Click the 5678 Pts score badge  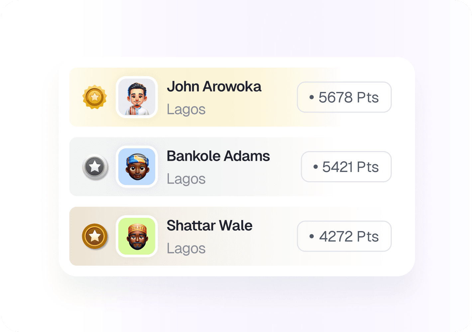click(x=344, y=97)
